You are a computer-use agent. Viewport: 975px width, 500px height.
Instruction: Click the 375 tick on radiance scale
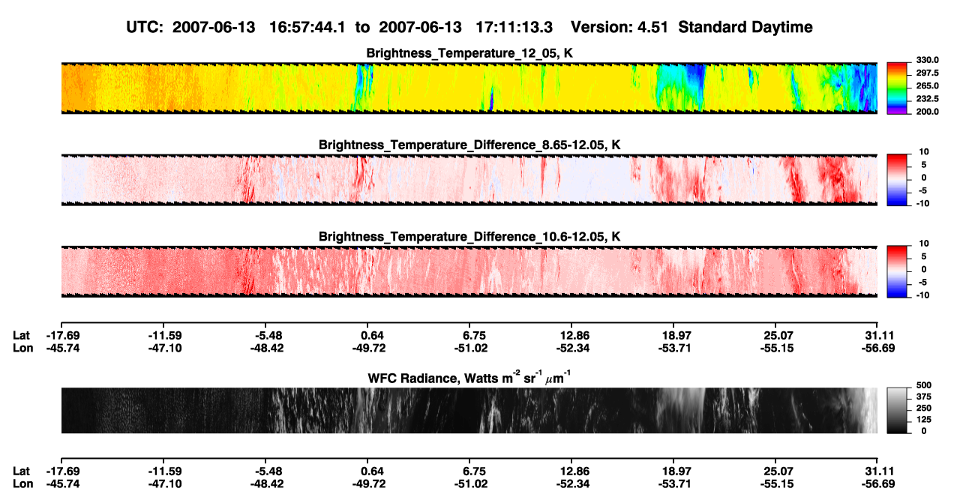pyautogui.click(x=925, y=396)
